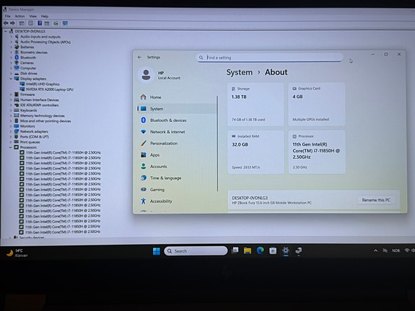Click the Help icon in Device Manager toolbar
The height and width of the screenshot is (311, 415).
40,23
